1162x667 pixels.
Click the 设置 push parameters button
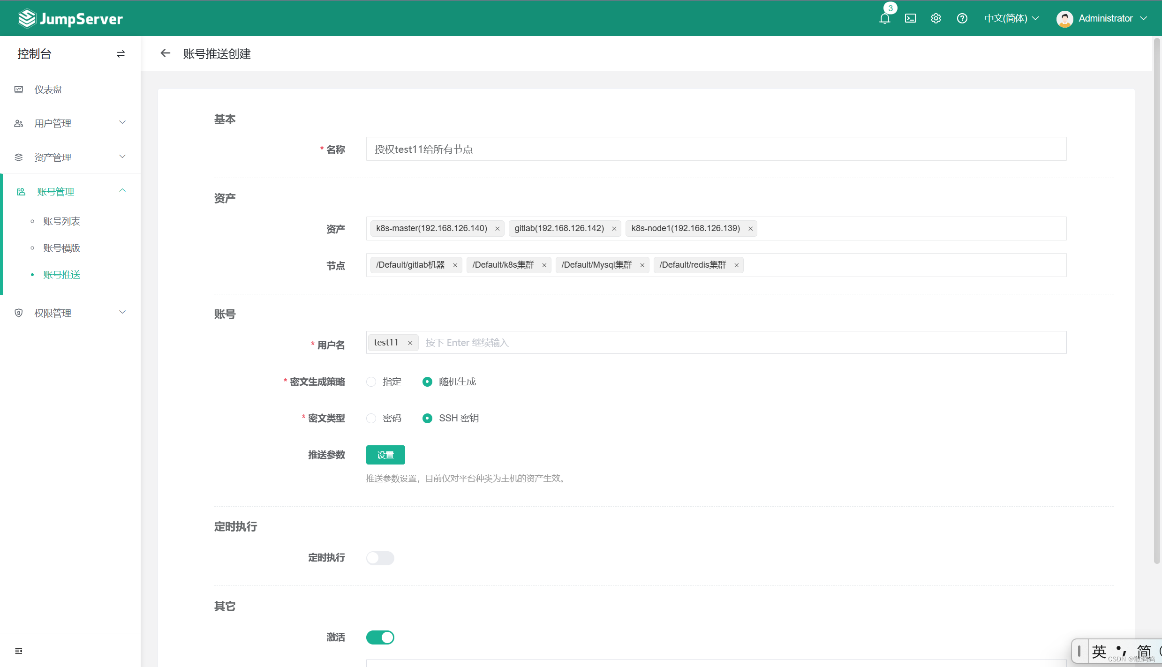coord(385,455)
